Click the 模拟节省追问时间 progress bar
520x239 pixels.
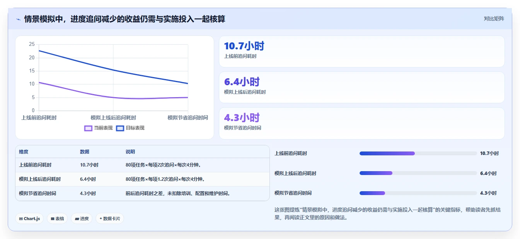[418, 193]
